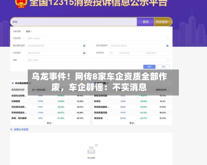Click the 办结时间 start date field
207x165 pixels.
click(x=124, y=53)
